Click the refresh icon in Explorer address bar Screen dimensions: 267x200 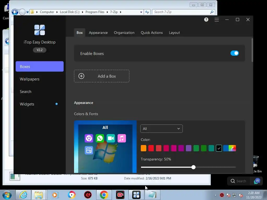(147, 12)
